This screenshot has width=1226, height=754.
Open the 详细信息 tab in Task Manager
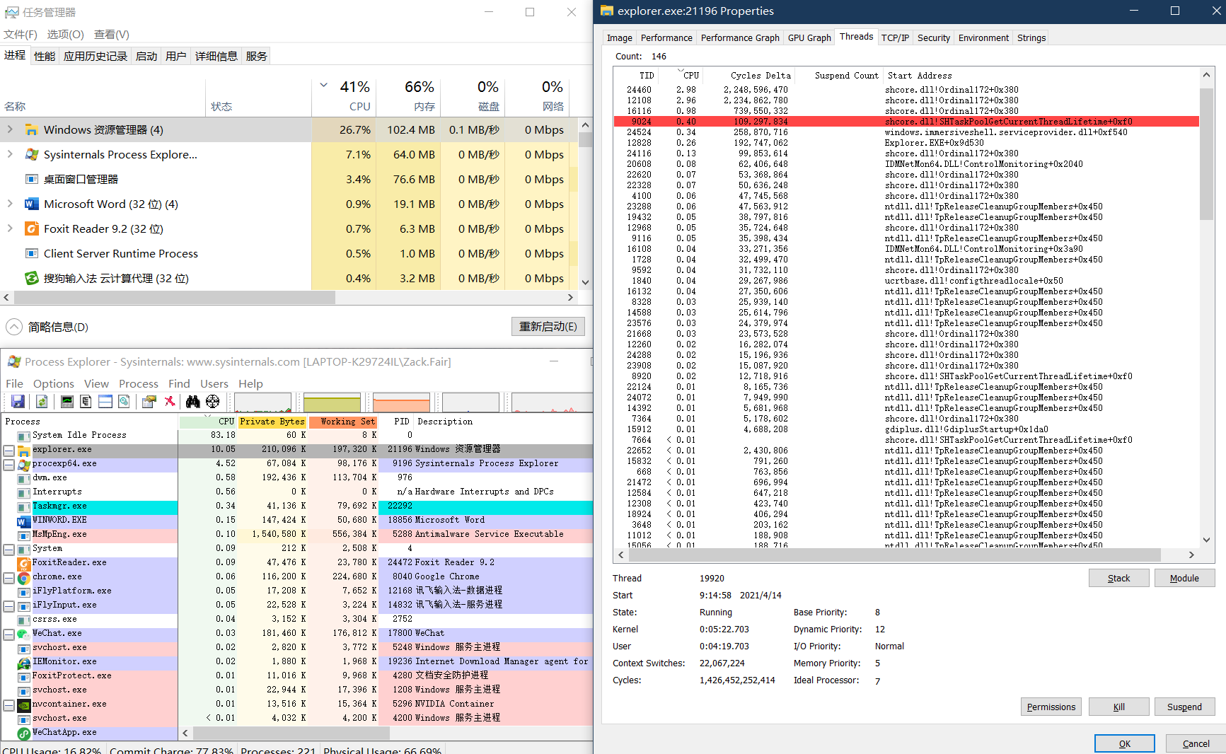pyautogui.click(x=216, y=56)
